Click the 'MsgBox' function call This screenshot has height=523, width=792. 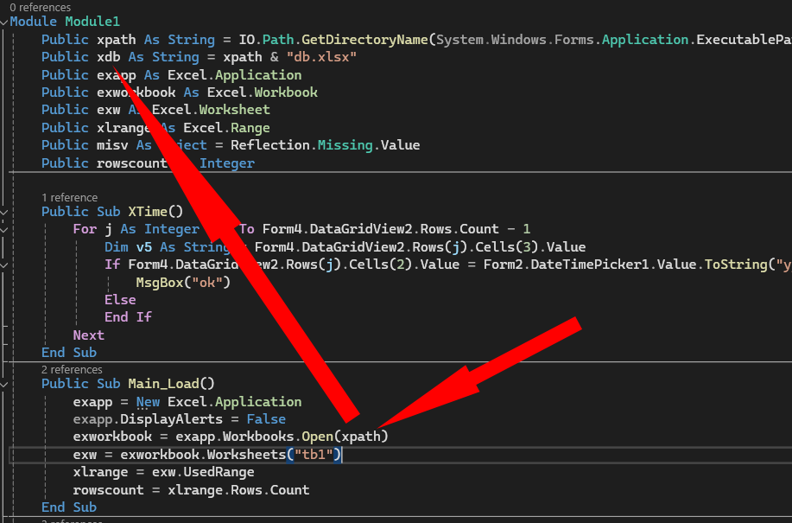tap(160, 283)
